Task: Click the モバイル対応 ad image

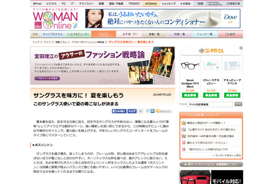Action: (211, 177)
